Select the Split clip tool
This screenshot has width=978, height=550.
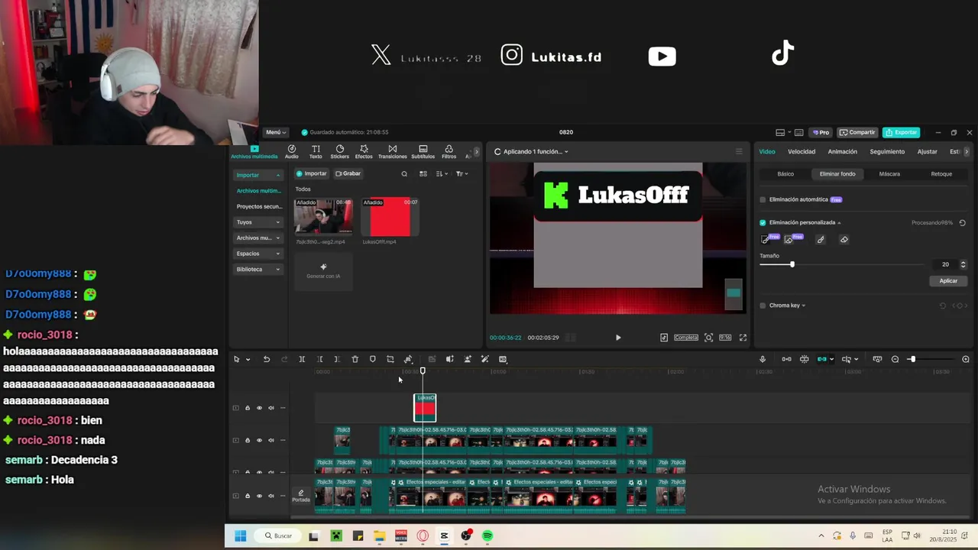302,359
